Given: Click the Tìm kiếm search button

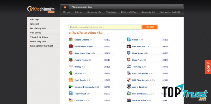Looking at the screenshot, I should pos(150,27).
